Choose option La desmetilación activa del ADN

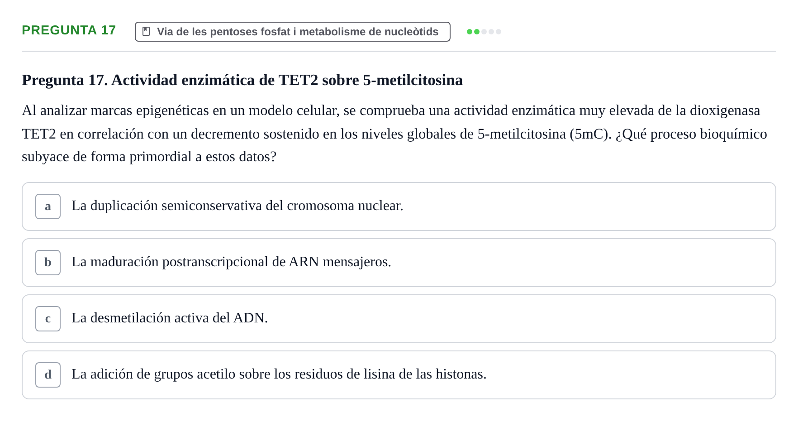pos(399,319)
